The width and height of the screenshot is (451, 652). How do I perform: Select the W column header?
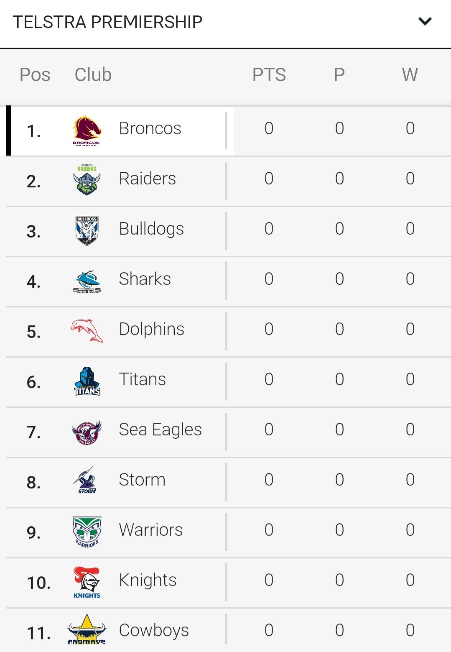pyautogui.click(x=410, y=75)
